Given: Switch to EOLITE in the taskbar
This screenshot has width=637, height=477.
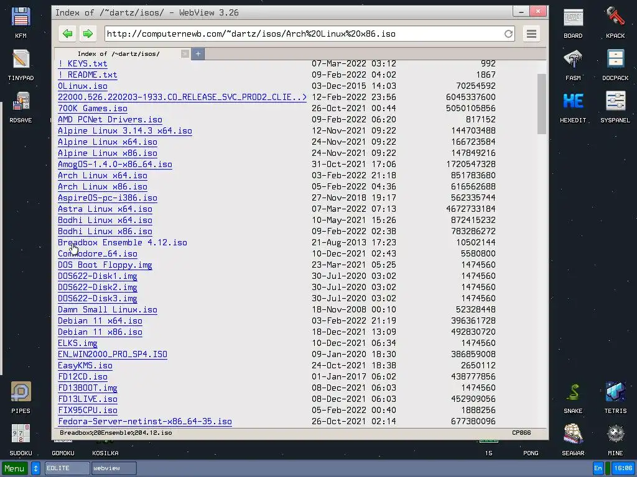Looking at the screenshot, I should click(x=67, y=468).
